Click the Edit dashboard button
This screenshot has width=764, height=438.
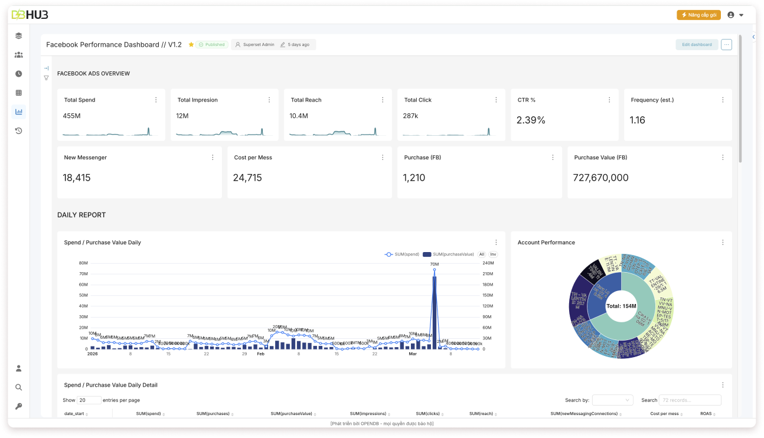[697, 44]
